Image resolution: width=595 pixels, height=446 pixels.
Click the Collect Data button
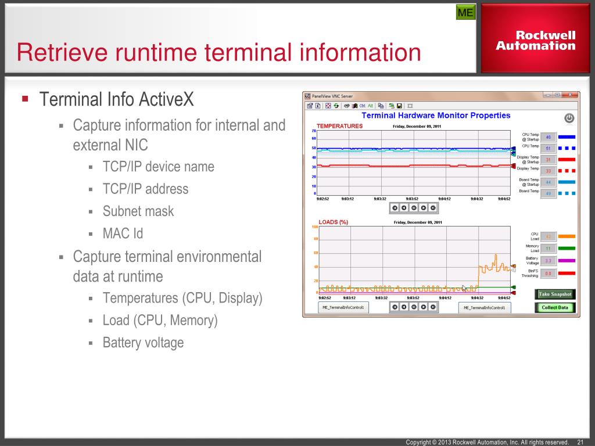[x=555, y=308]
